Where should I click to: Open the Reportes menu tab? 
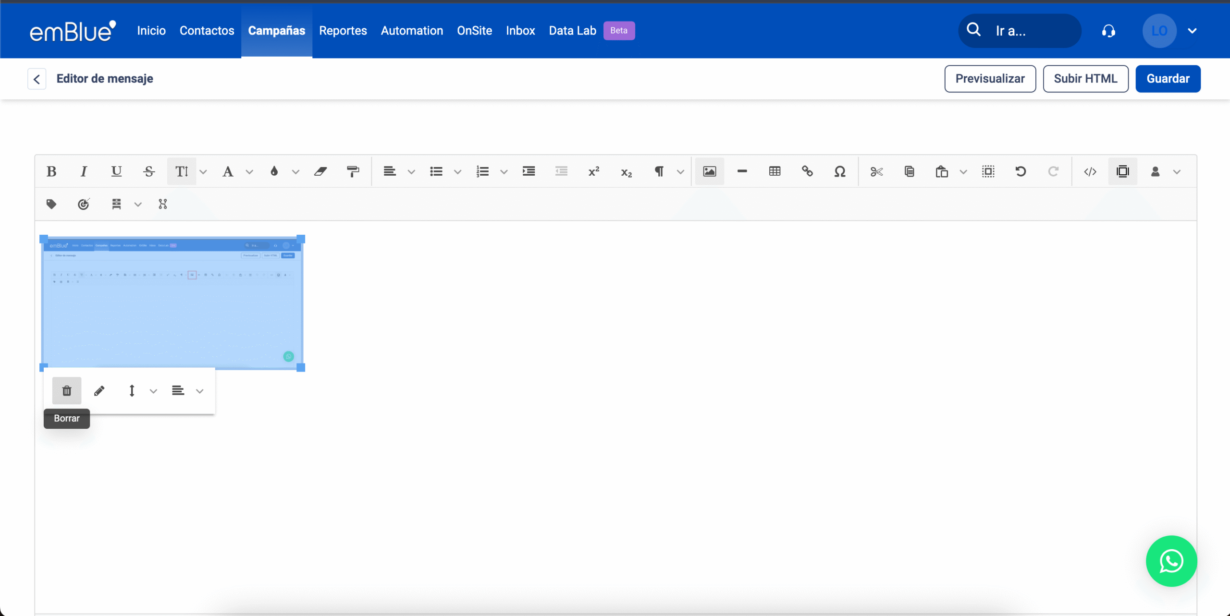click(343, 31)
